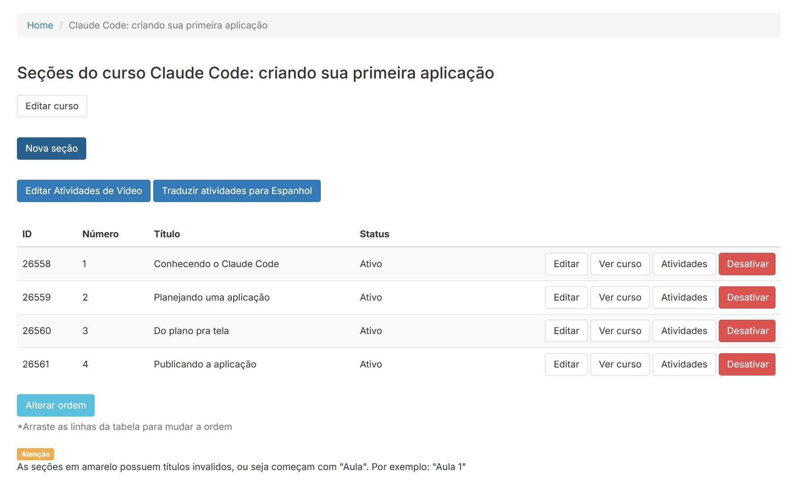Open Editar Atividades de Vídeo
This screenshot has width=805, height=487.
pos(84,191)
